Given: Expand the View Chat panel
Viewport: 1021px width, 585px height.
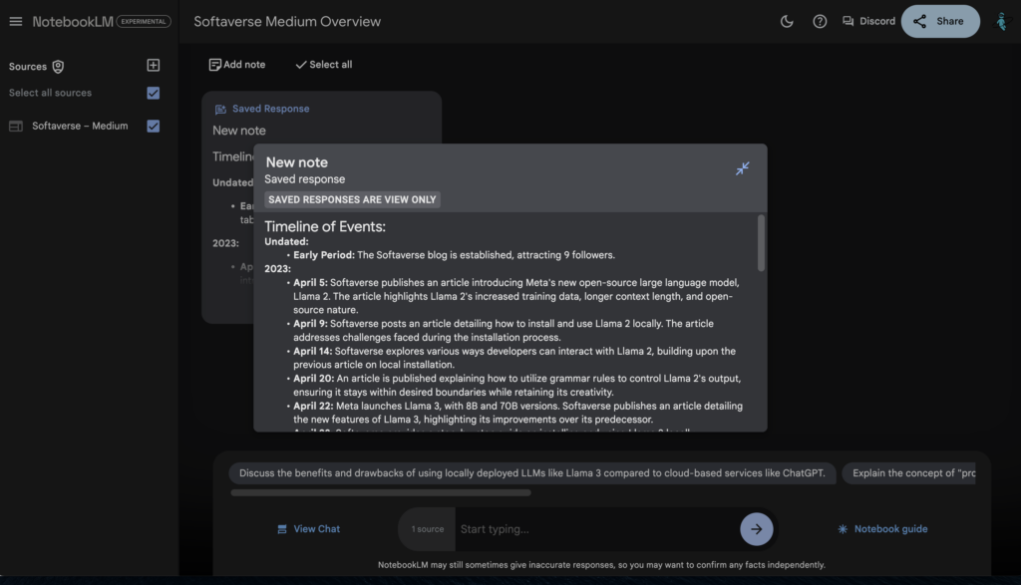Looking at the screenshot, I should pyautogui.click(x=308, y=529).
